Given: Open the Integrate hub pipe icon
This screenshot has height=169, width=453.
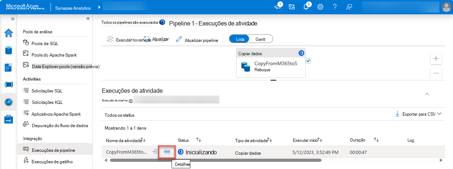Looking at the screenshot, I should 9,84.
